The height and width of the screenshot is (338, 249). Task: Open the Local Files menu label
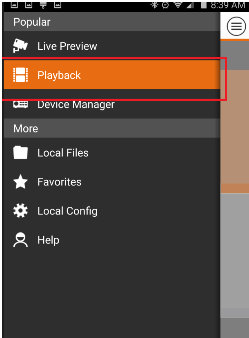tap(63, 153)
